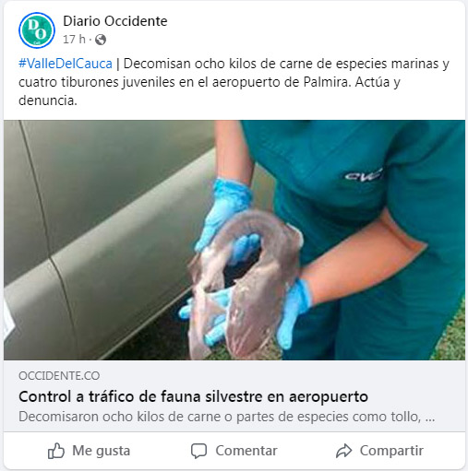Select the Comentar label

tap(246, 451)
